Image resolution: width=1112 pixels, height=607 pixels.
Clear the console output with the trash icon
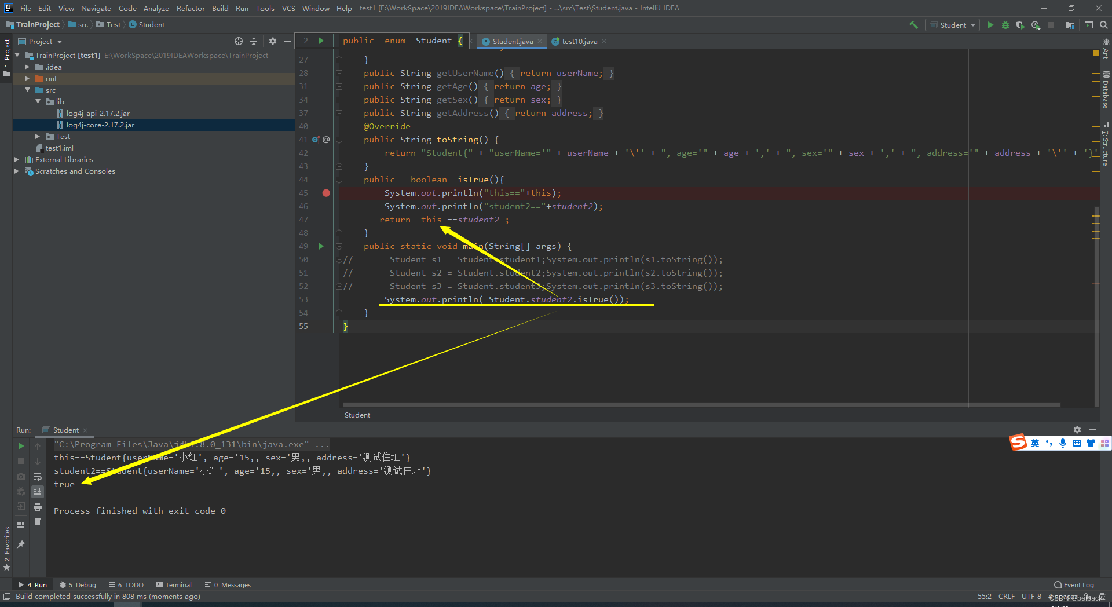click(38, 522)
